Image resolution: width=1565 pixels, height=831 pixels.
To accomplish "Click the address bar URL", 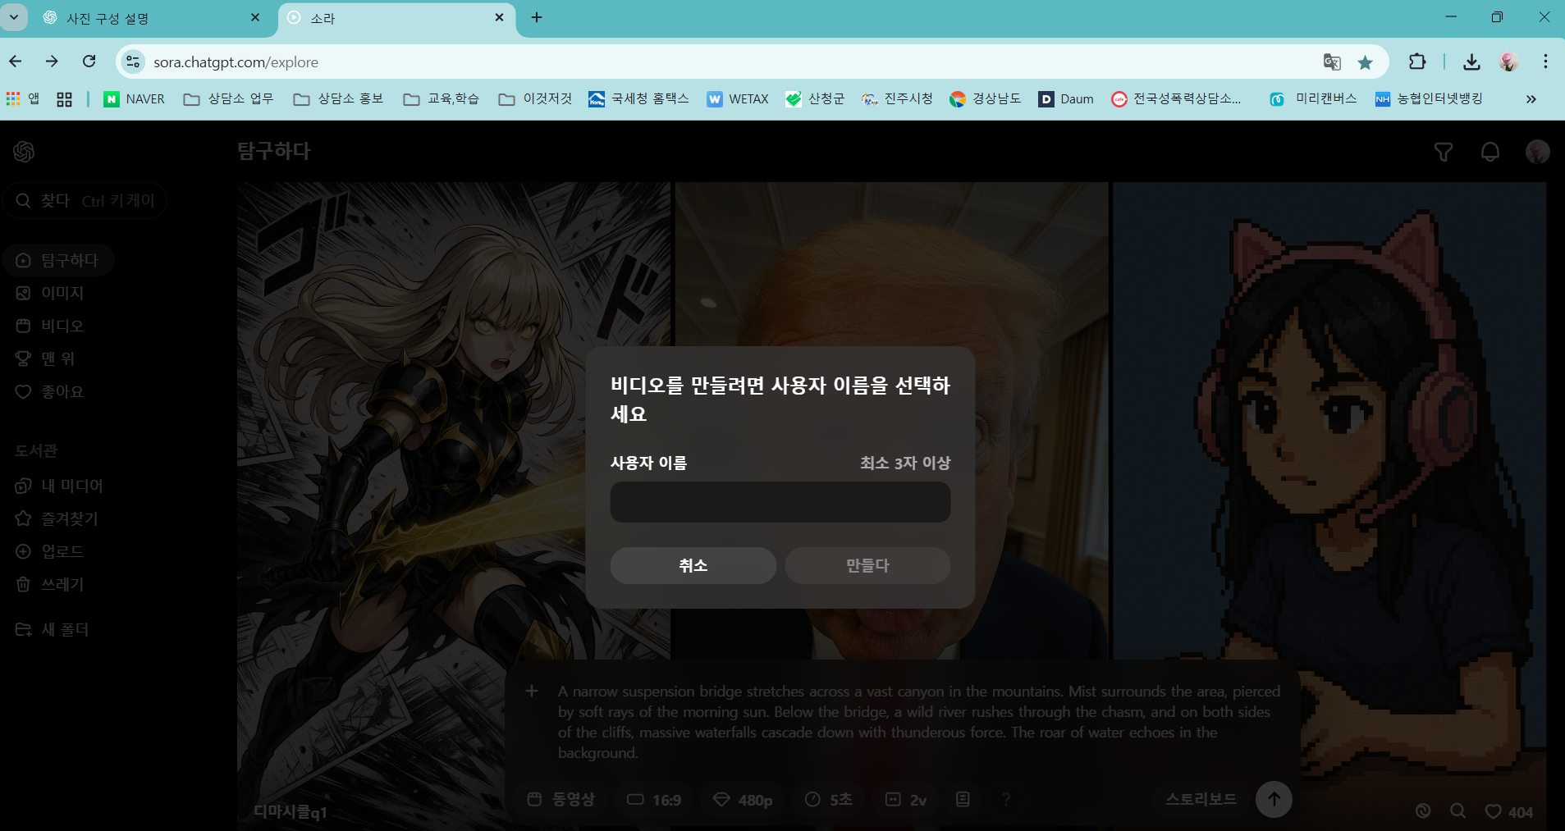I will (x=236, y=62).
